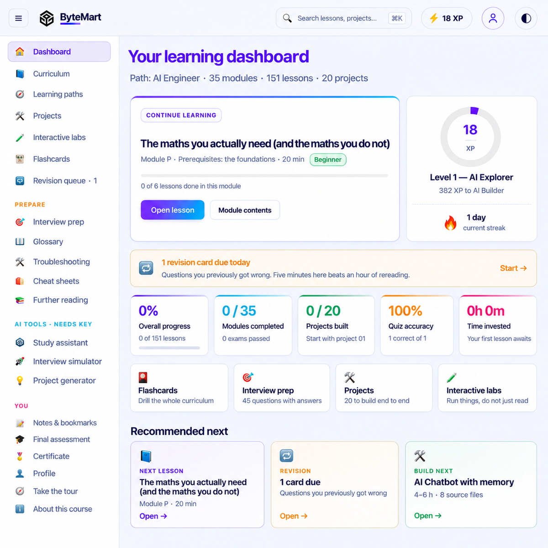Click the Module contents button
The image size is (548, 548).
tap(245, 210)
